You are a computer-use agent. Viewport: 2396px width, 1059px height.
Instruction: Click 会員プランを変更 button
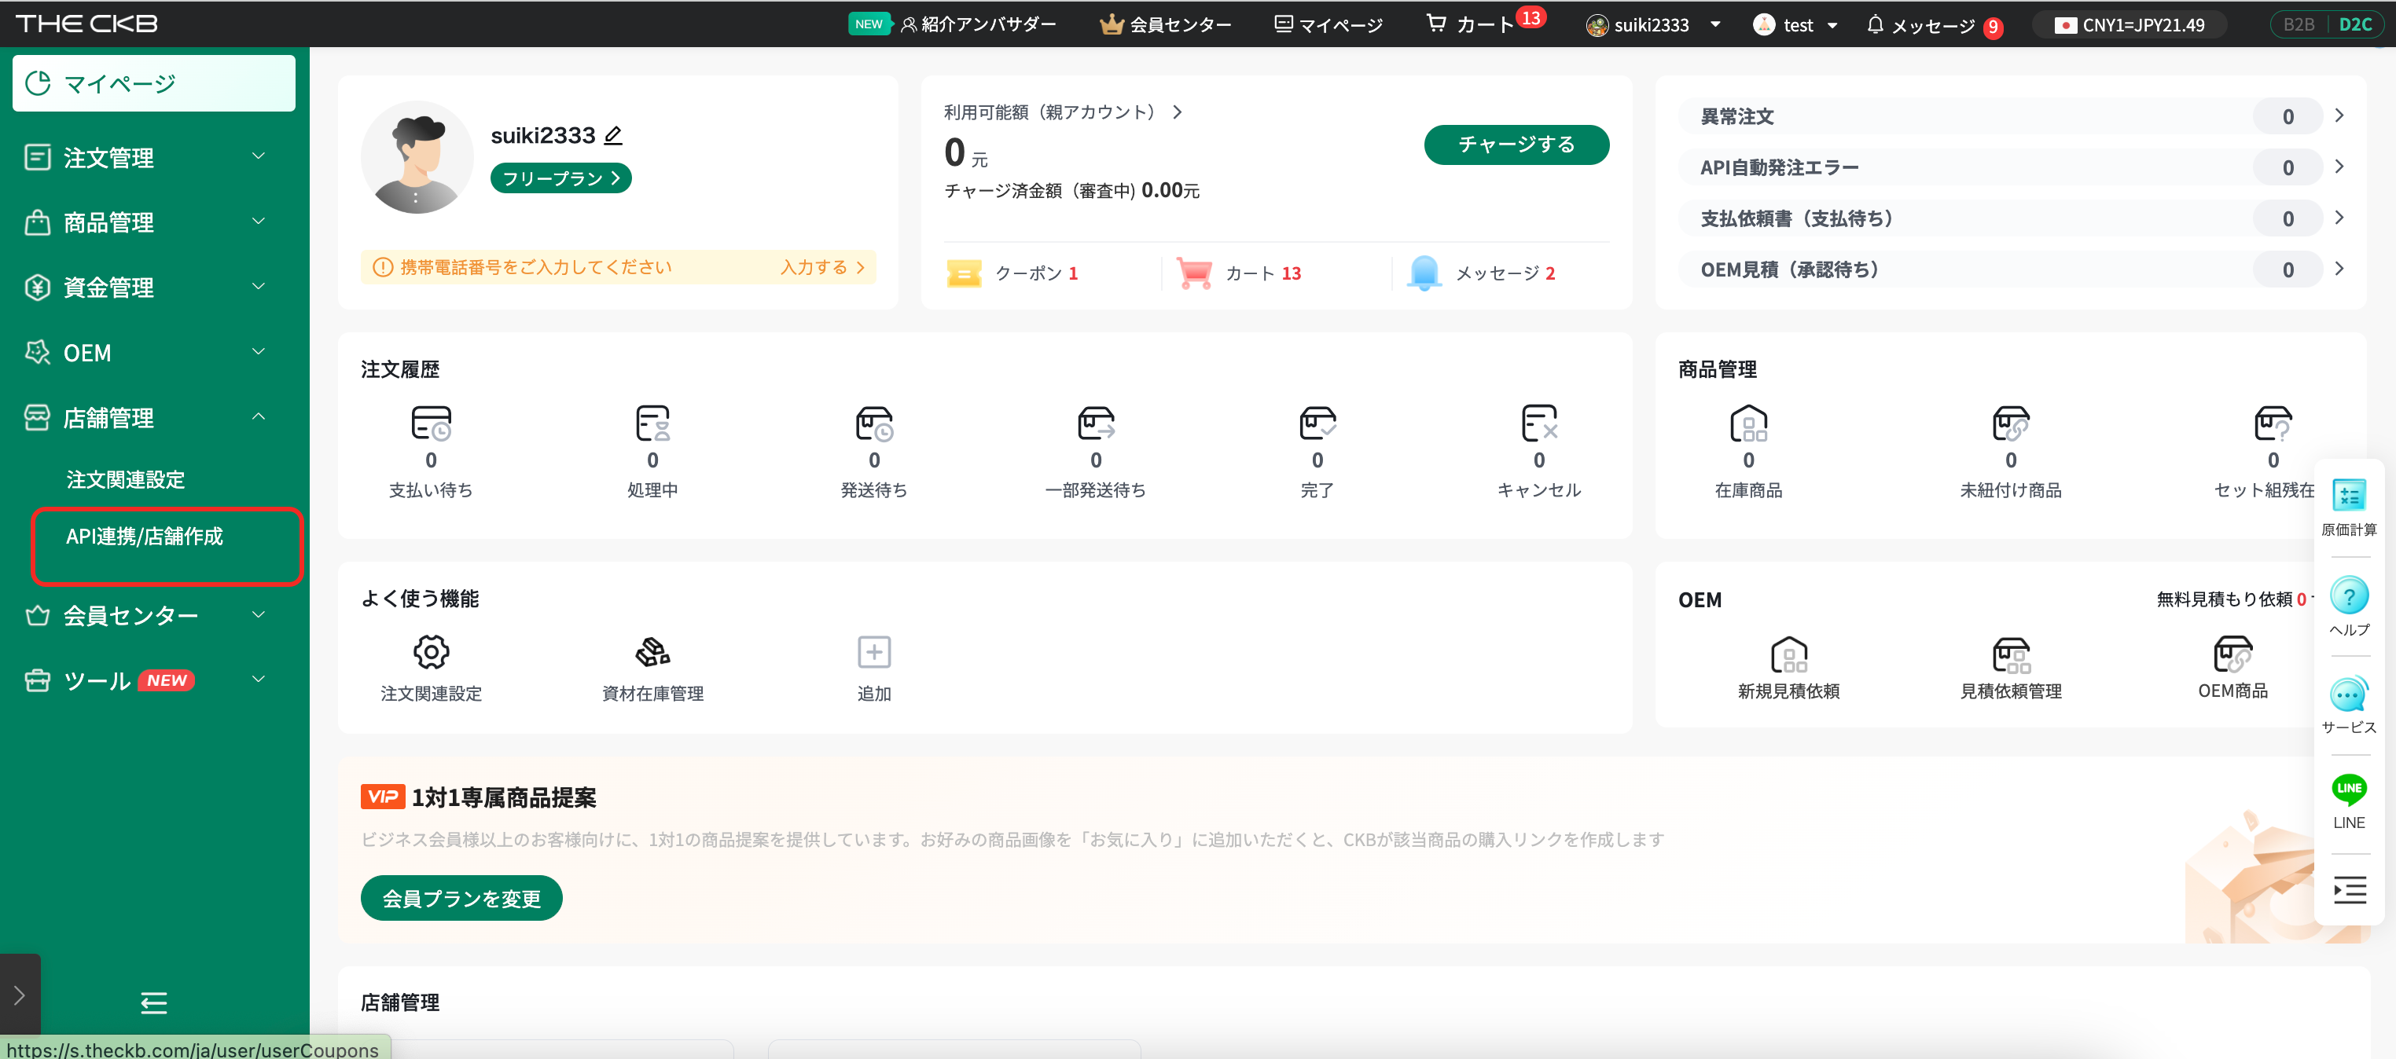(461, 897)
